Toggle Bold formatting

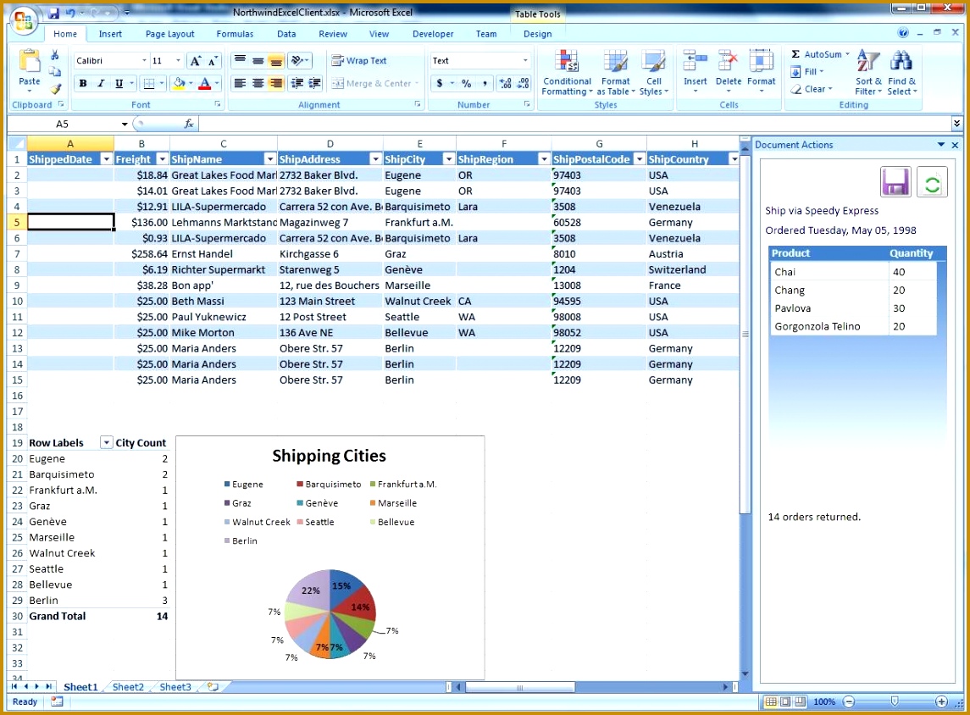(83, 84)
